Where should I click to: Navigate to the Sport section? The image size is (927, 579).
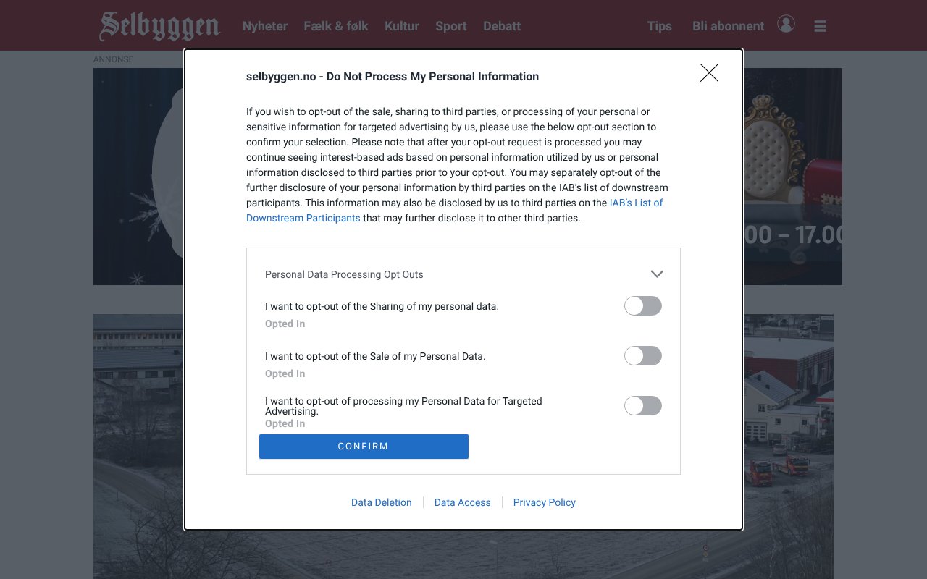tap(450, 26)
